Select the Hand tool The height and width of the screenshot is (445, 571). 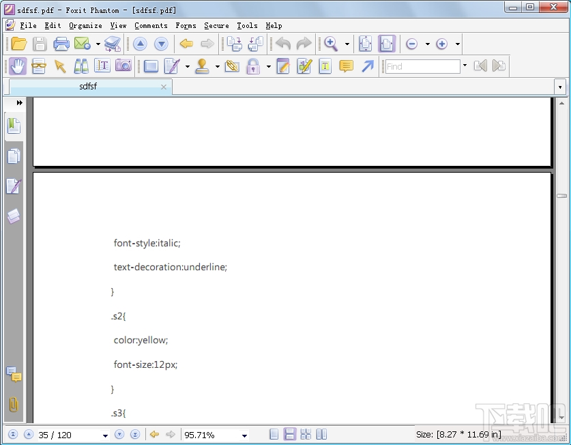[18, 66]
